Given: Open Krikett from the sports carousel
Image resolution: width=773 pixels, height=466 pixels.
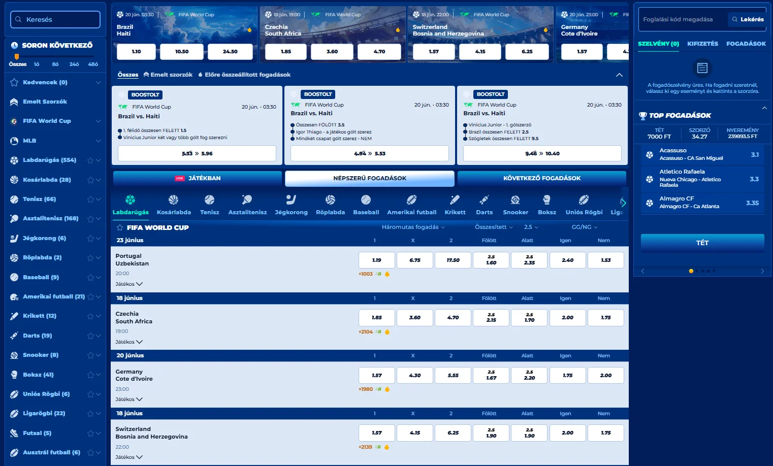Looking at the screenshot, I should (x=455, y=200).
